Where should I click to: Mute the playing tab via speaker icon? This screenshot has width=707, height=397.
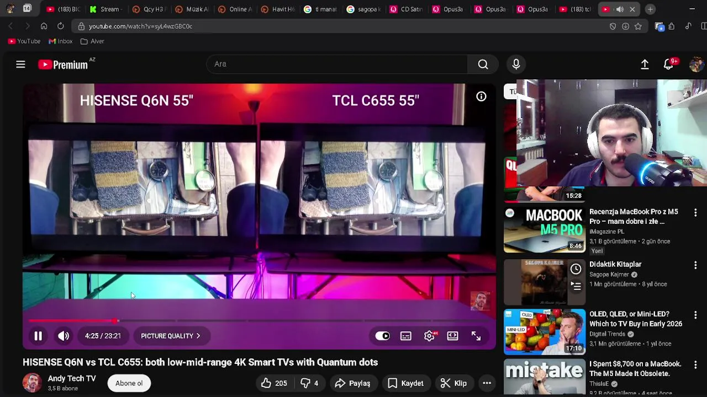tap(620, 9)
